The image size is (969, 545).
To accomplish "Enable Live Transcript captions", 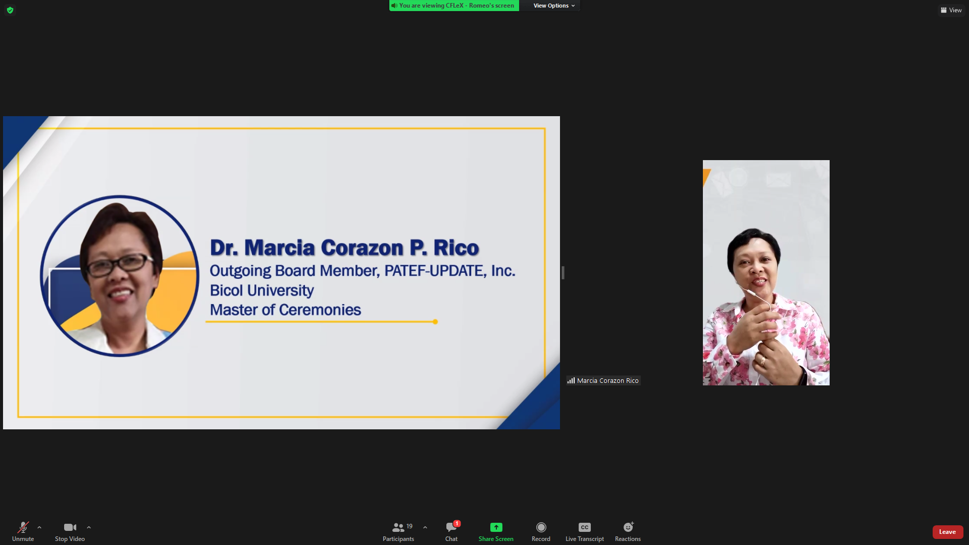I will coord(584,531).
